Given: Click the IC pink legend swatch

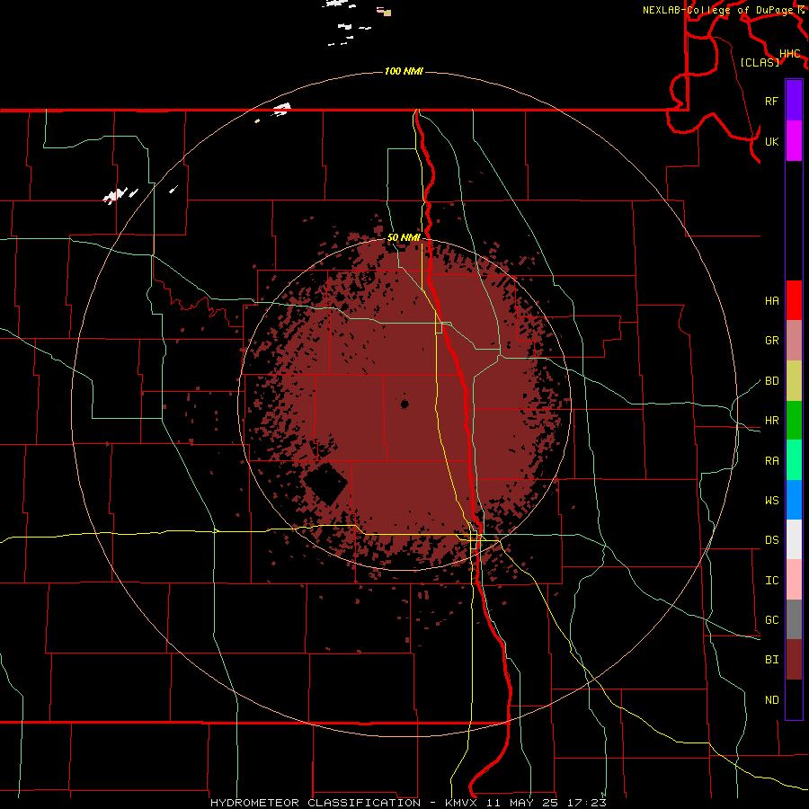Looking at the screenshot, I should [x=794, y=580].
